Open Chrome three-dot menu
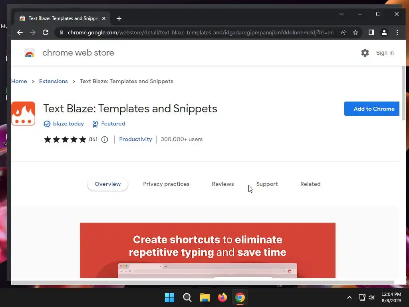The width and height of the screenshot is (409, 307). tap(397, 32)
